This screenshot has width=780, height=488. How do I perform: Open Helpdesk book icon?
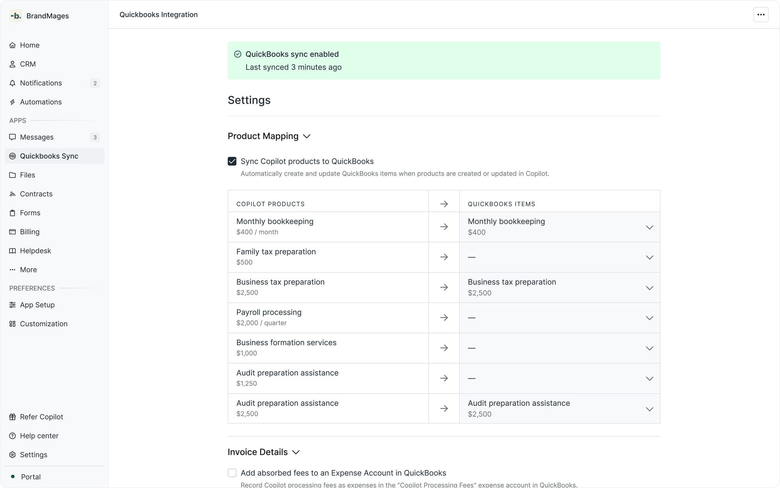pyautogui.click(x=12, y=251)
